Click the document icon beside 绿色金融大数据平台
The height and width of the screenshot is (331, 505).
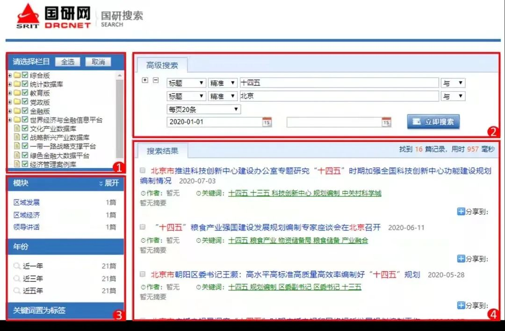click(17, 155)
